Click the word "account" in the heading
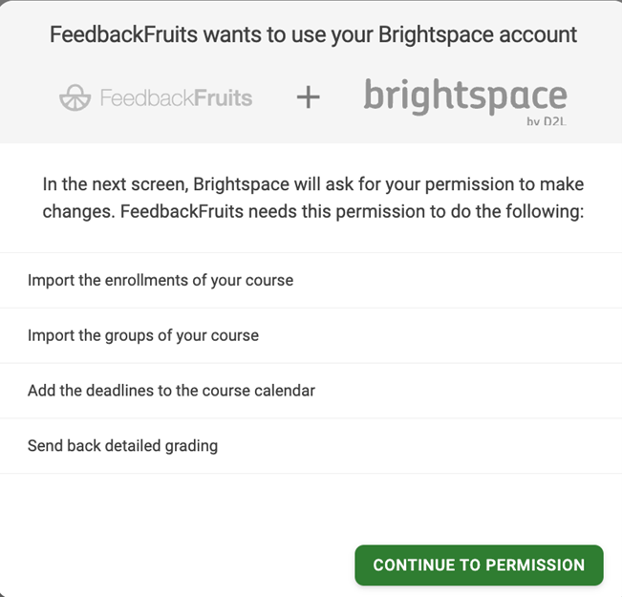Viewport: 622px width, 597px height. (x=537, y=36)
